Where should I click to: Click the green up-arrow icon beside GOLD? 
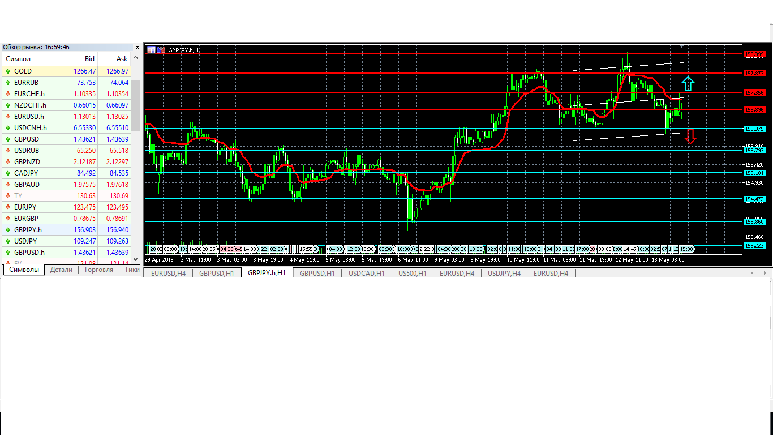tap(8, 71)
